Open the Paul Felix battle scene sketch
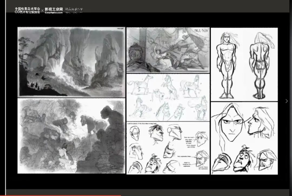This screenshot has height=196, width=292. tap(168, 50)
